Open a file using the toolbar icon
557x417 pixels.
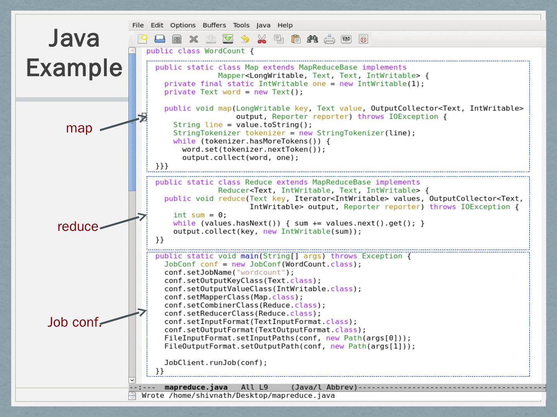(160, 39)
